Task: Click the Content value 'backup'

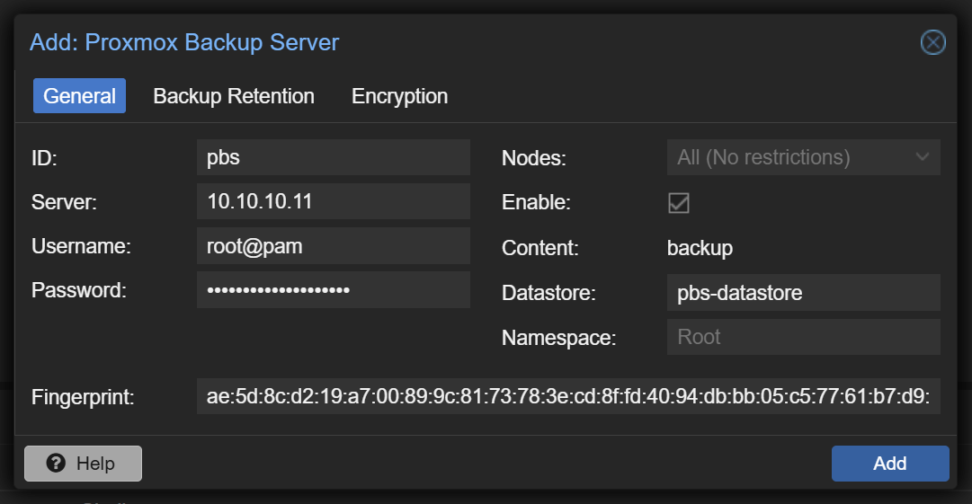Action: [x=700, y=248]
